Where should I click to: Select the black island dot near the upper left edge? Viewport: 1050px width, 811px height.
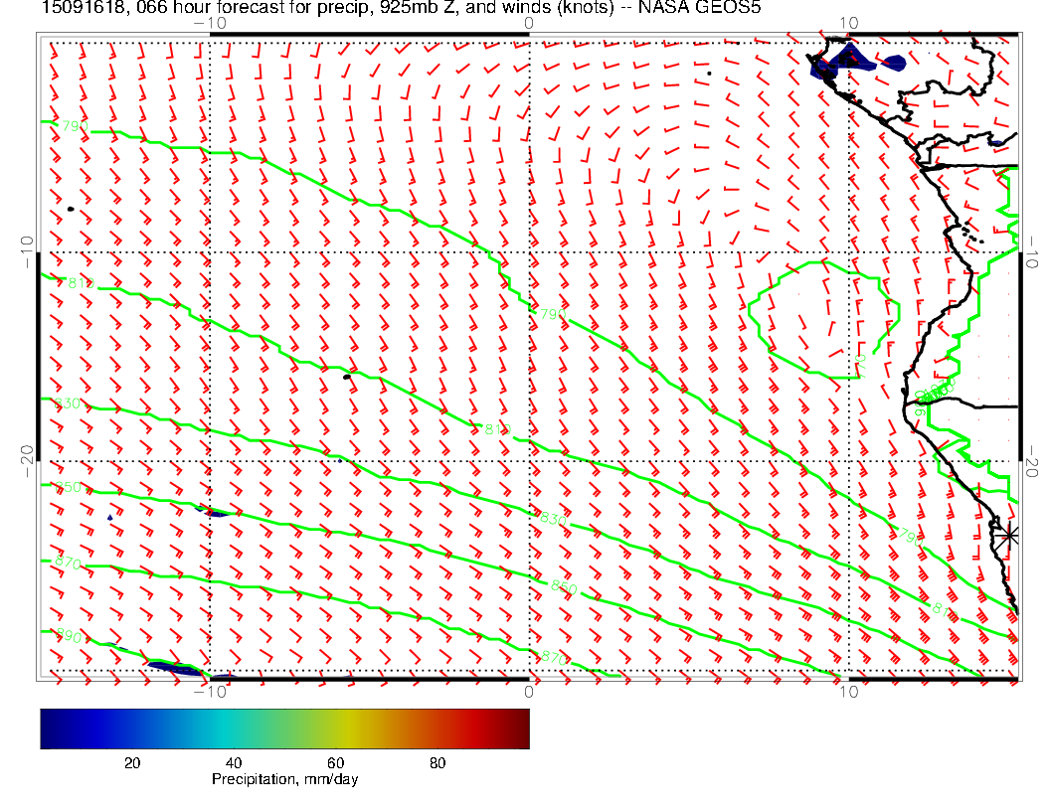pyautogui.click(x=71, y=209)
